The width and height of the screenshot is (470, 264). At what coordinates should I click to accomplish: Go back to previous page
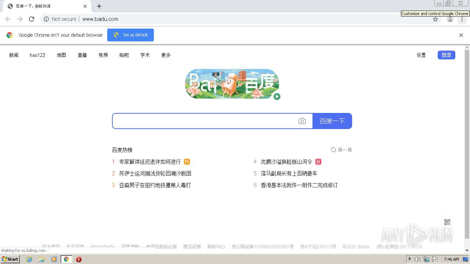[8, 19]
